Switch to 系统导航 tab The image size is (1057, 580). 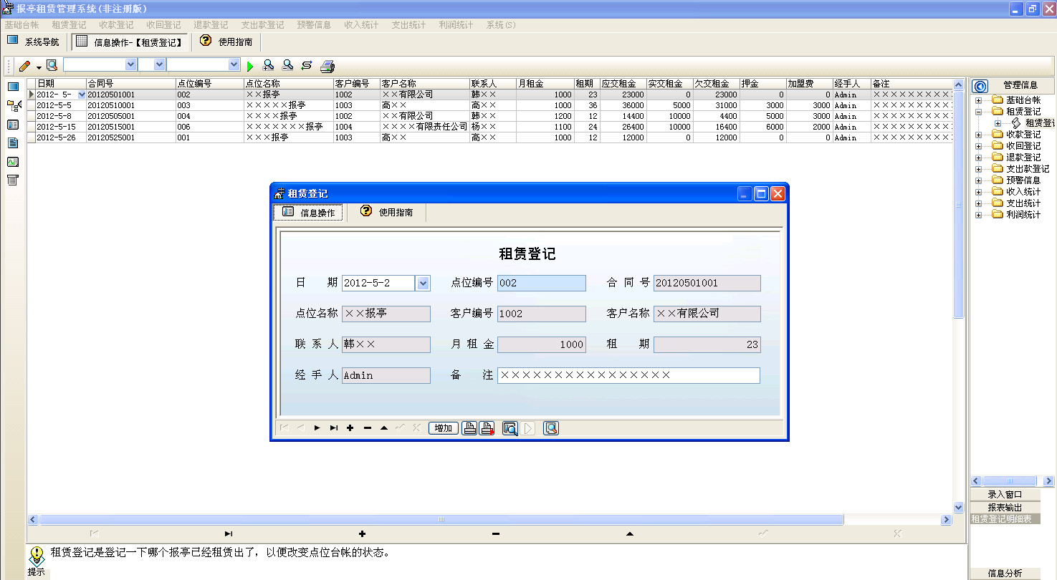tap(33, 42)
